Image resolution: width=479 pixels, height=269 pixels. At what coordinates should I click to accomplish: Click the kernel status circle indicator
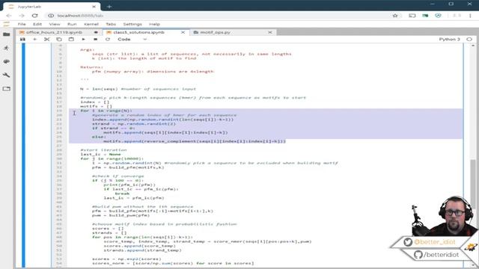tap(469, 40)
